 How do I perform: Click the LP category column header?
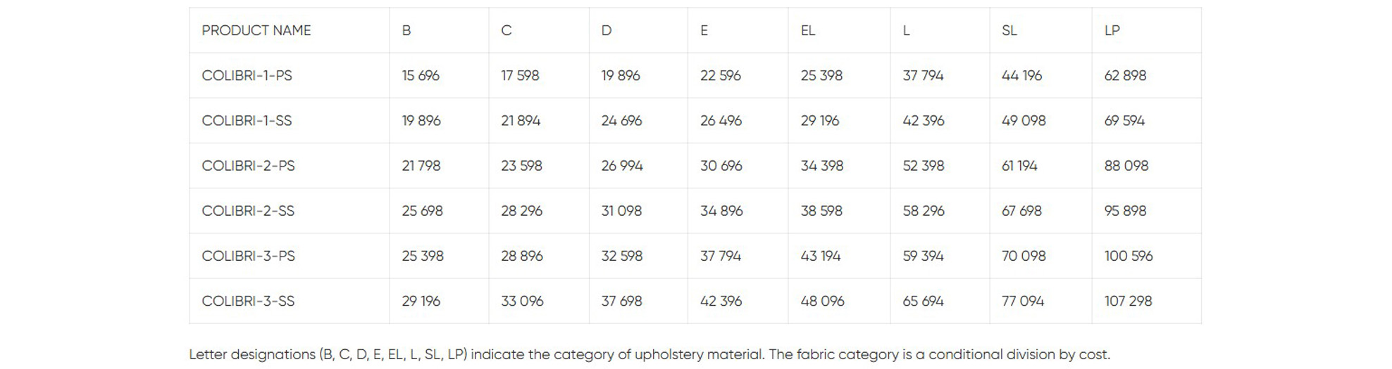click(x=1112, y=31)
